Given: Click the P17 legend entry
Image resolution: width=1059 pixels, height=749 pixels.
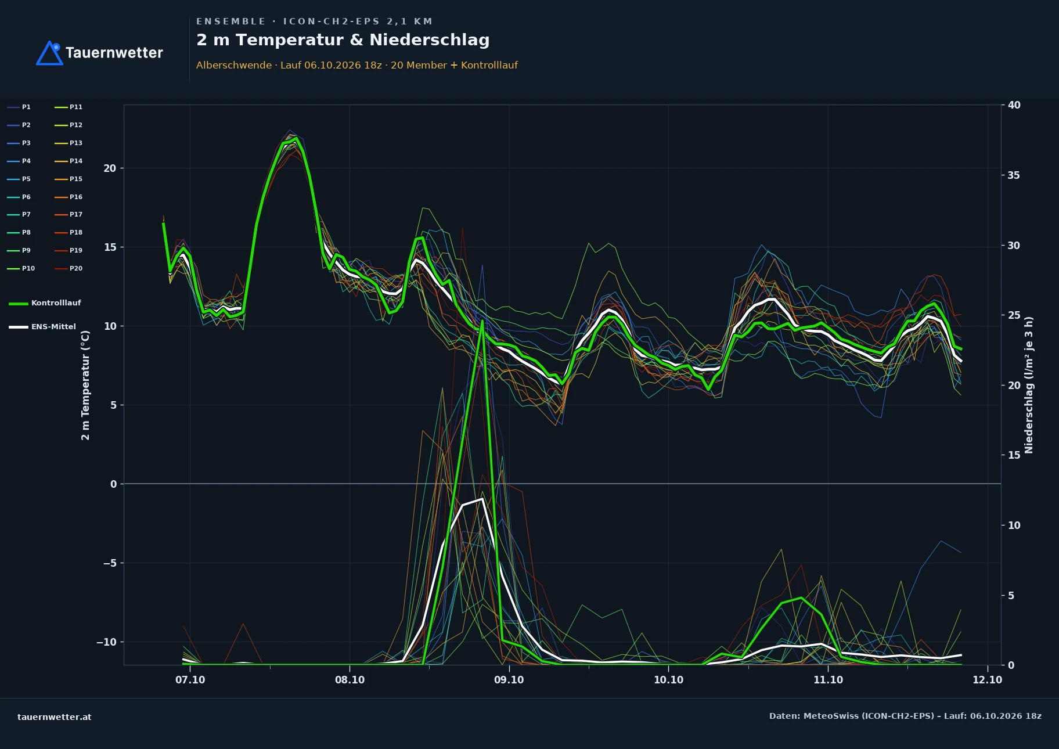Looking at the screenshot, I should tap(69, 214).
